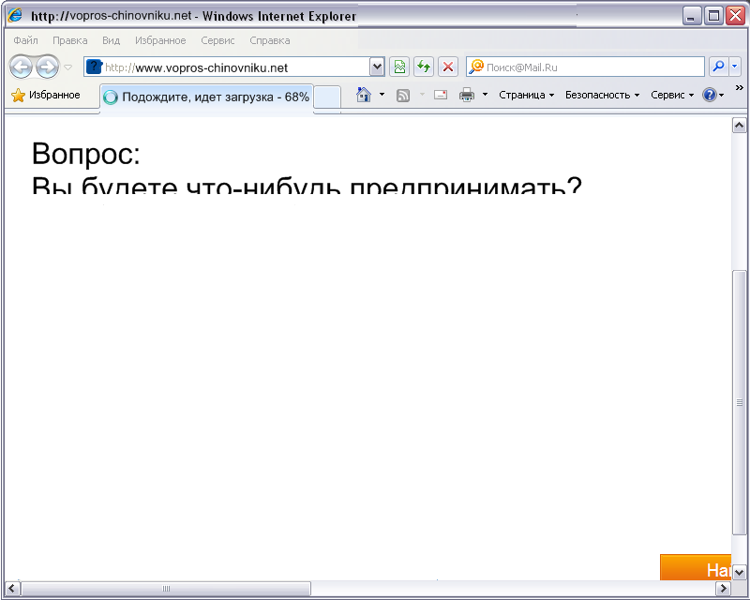Click the Internet Explorer title bar icon

pos(15,15)
